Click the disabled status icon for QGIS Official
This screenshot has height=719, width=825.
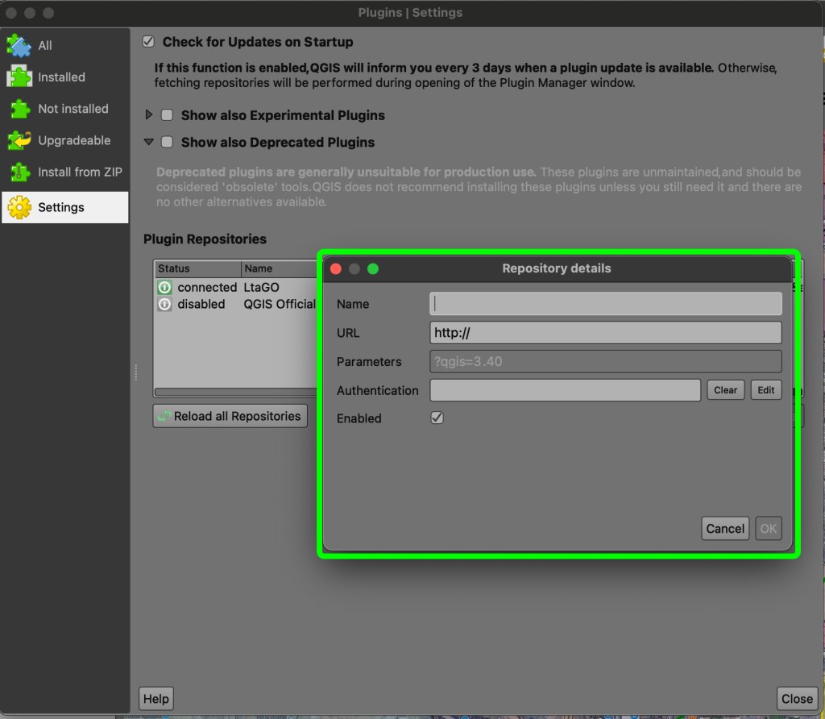pyautogui.click(x=164, y=304)
